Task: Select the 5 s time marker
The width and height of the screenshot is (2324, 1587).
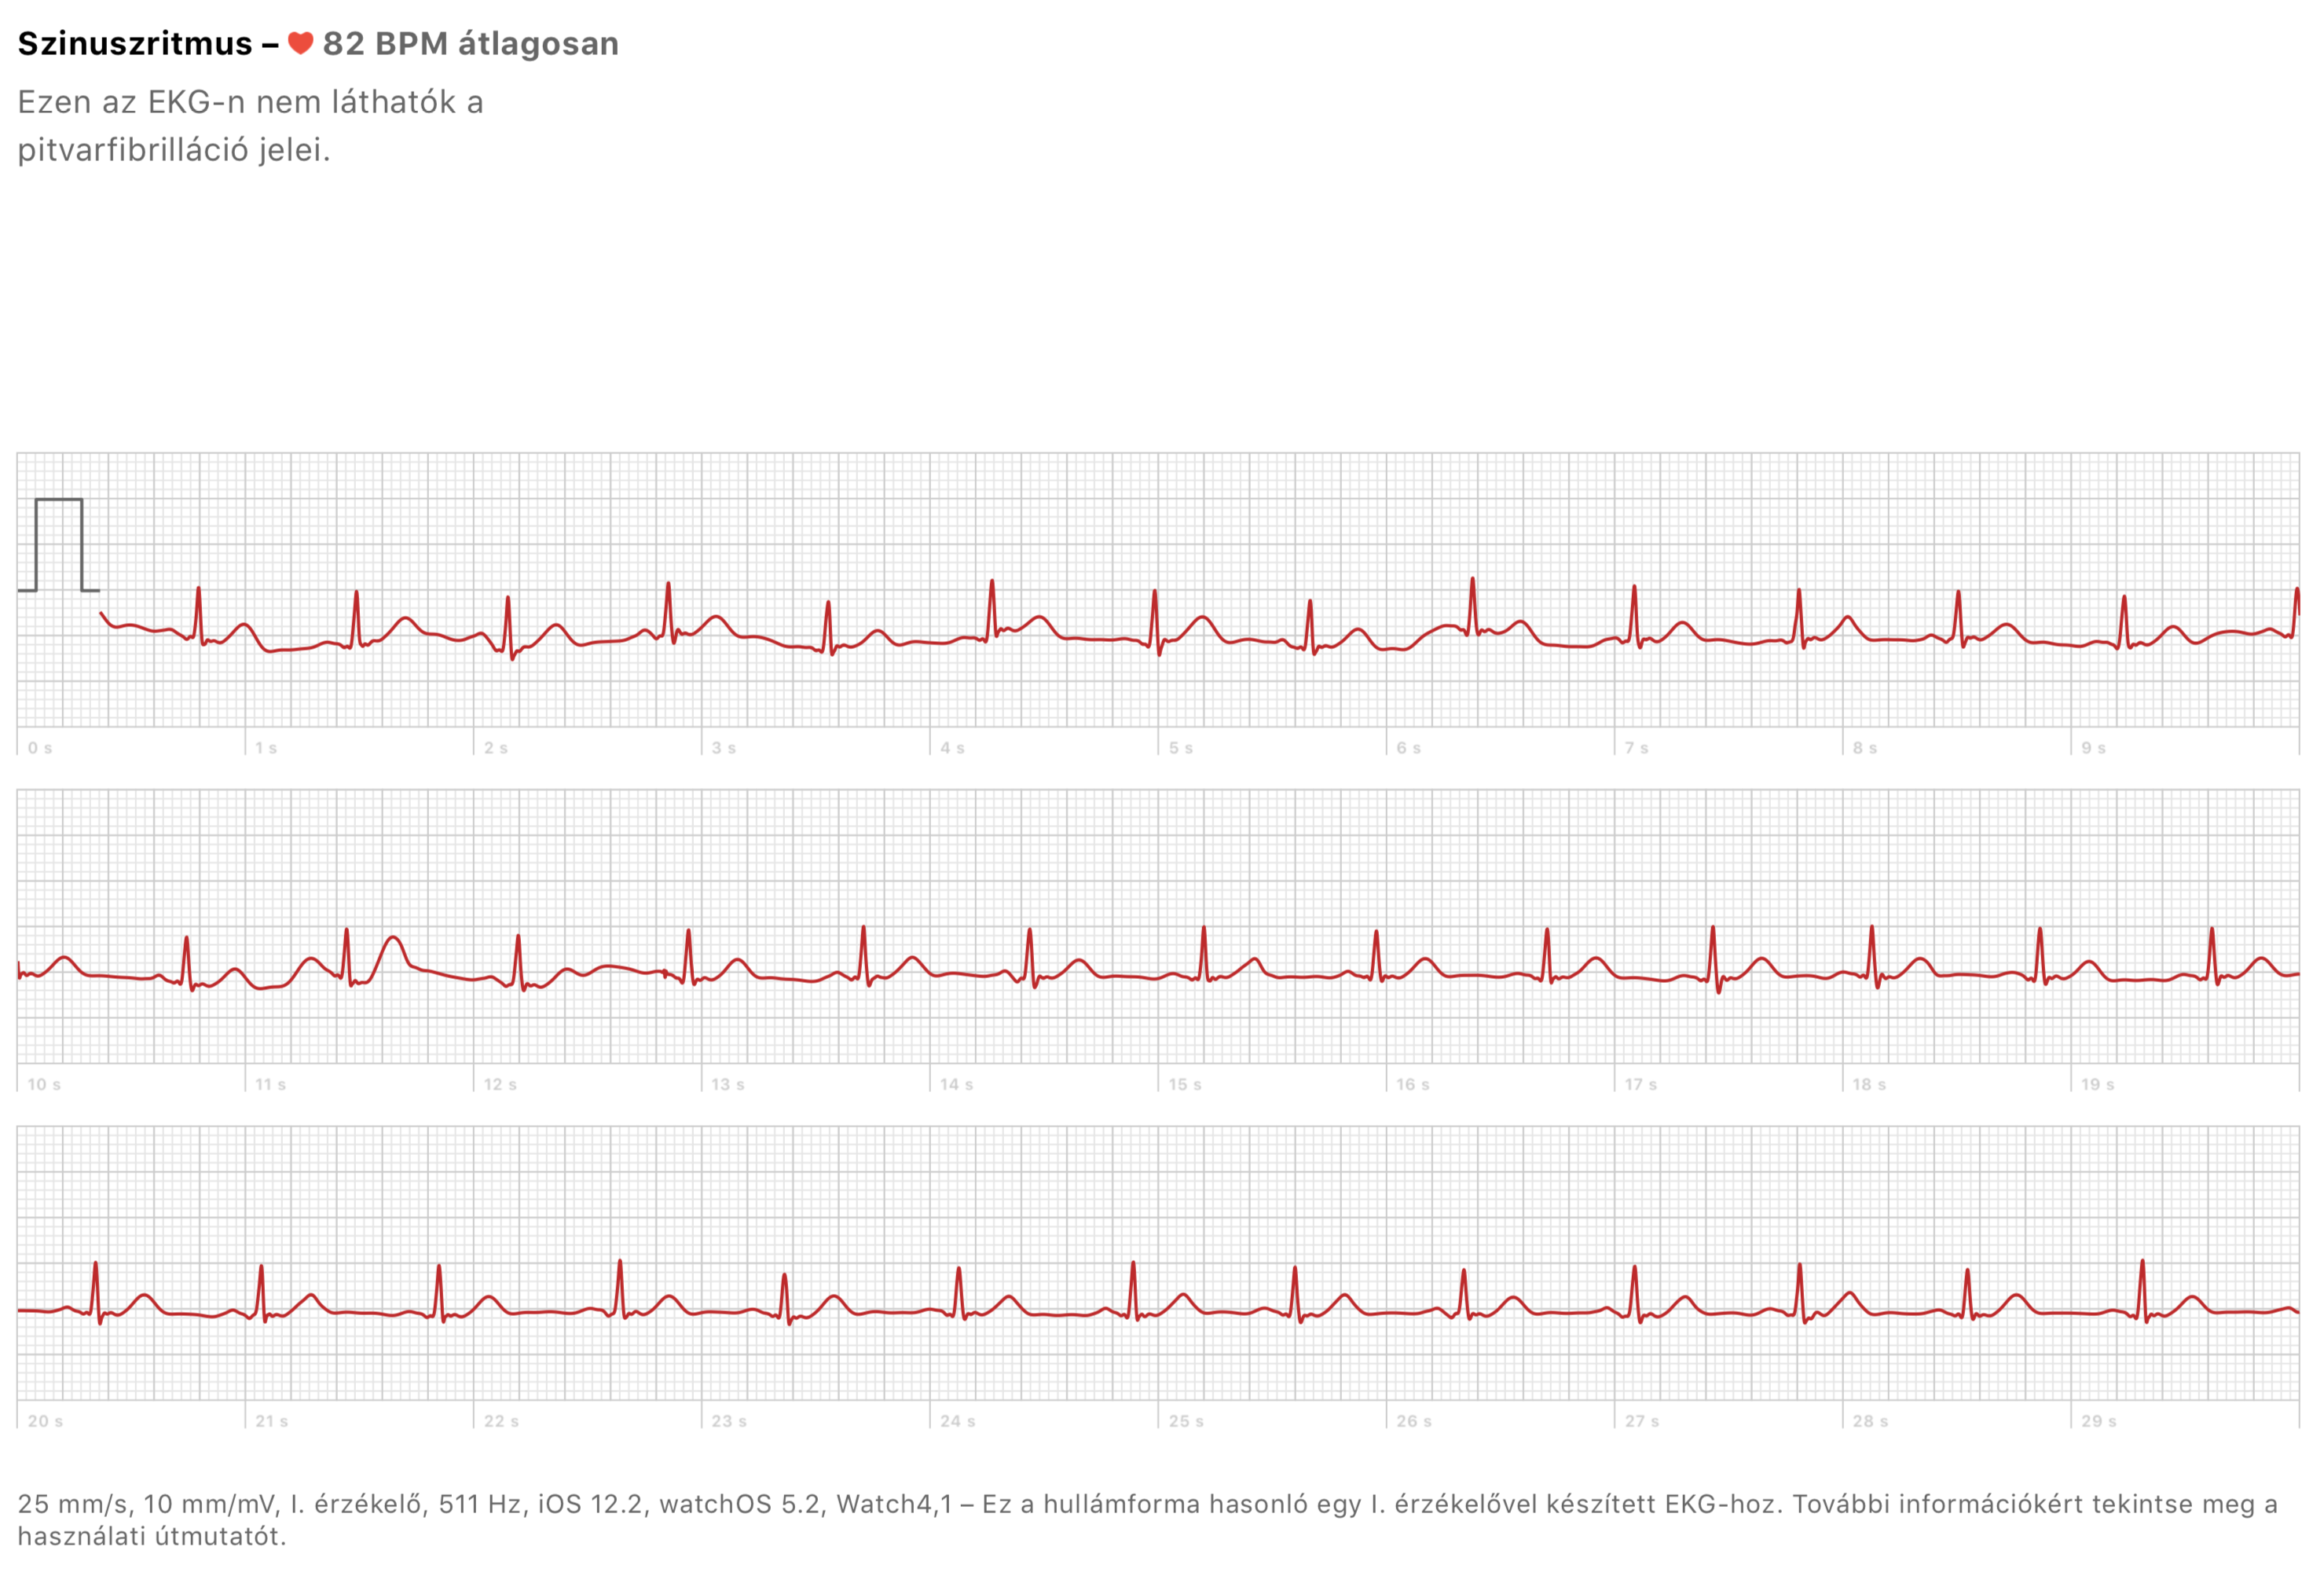Action: 1181,748
